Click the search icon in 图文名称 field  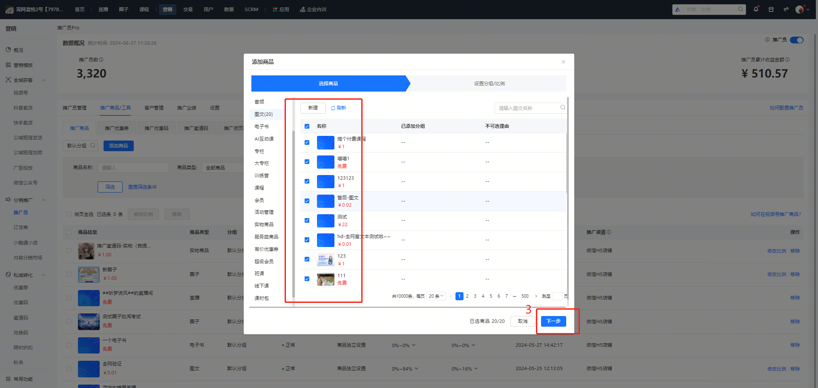pos(562,108)
